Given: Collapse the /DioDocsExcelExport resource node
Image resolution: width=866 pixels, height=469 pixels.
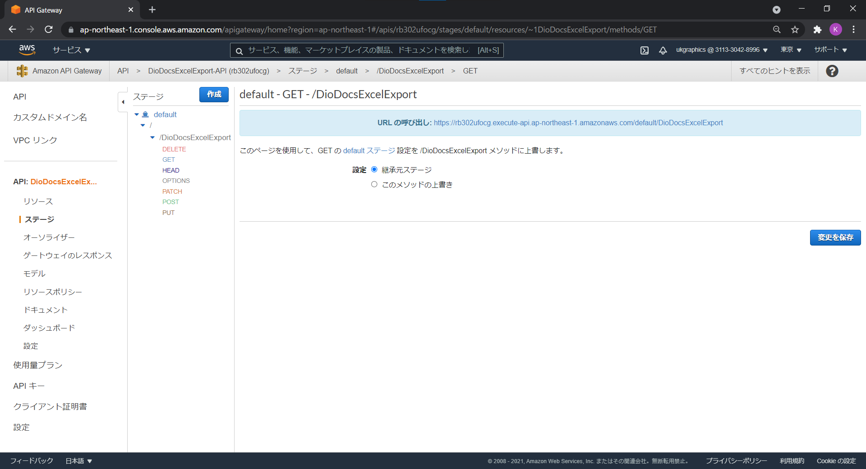Looking at the screenshot, I should (x=152, y=137).
